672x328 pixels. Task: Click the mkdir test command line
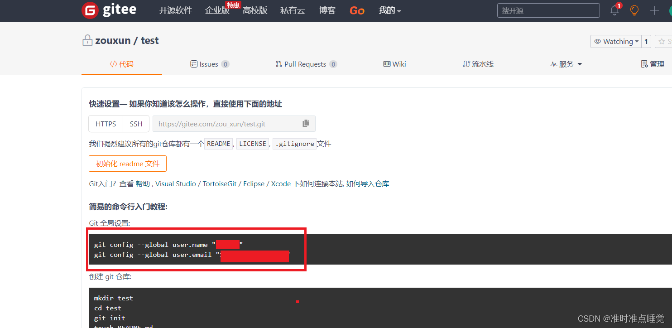tap(114, 298)
